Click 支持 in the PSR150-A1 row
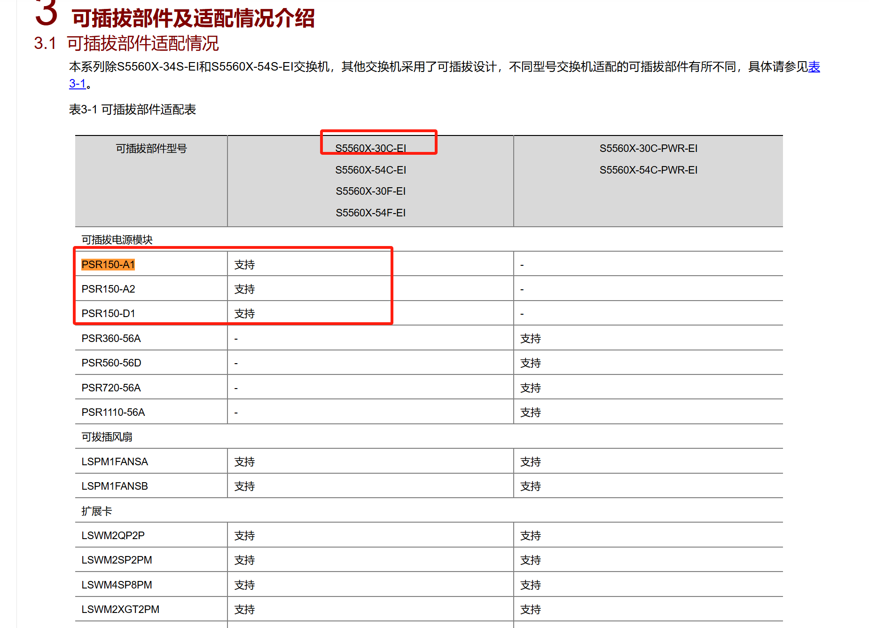 tap(244, 265)
